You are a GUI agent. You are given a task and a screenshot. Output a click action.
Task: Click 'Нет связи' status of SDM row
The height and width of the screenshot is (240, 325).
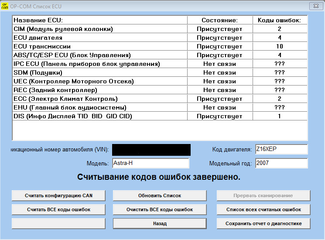219,72
